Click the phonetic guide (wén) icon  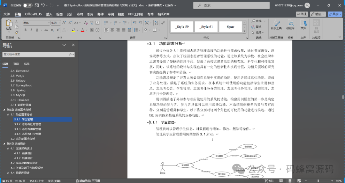(x=92, y=23)
